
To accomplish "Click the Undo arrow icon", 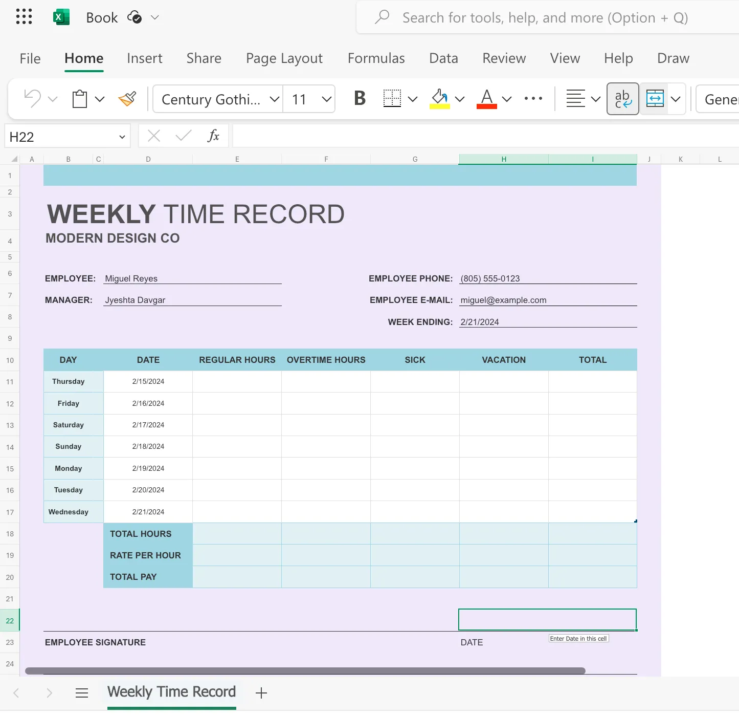I will tap(33, 98).
